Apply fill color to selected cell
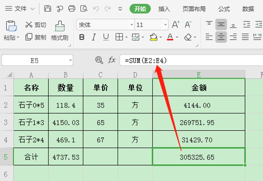Image resolution: width=263 pixels, height=181 pixels. coord(154,37)
